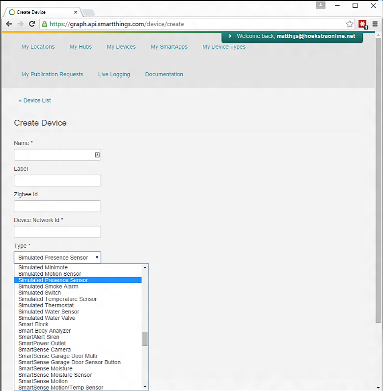Image resolution: width=383 pixels, height=391 pixels.
Task: Focus the Name input field
Action: tap(57, 155)
